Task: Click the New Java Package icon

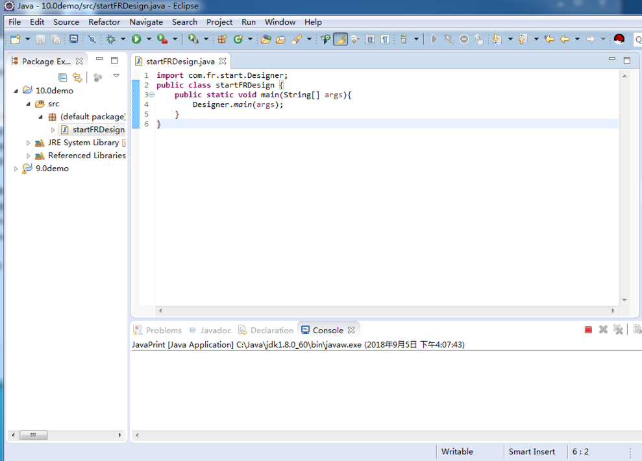Action: tap(222, 40)
